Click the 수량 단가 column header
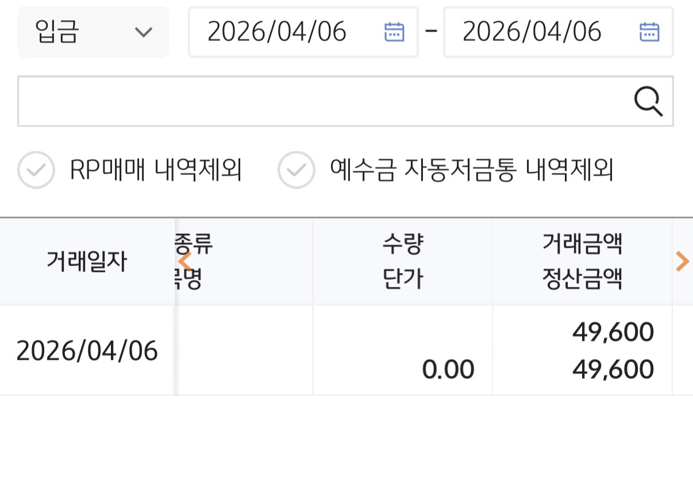Viewport: 693px width, 489px height. point(402,262)
